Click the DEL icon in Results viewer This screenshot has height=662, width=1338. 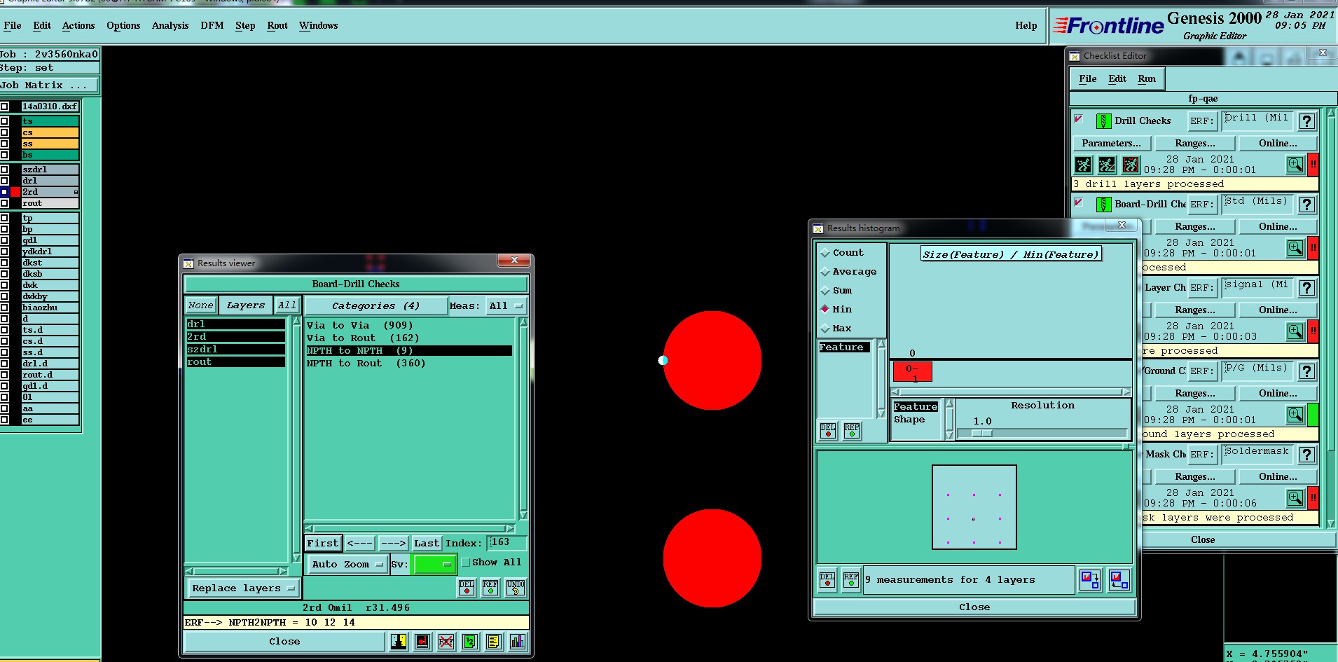(x=467, y=588)
